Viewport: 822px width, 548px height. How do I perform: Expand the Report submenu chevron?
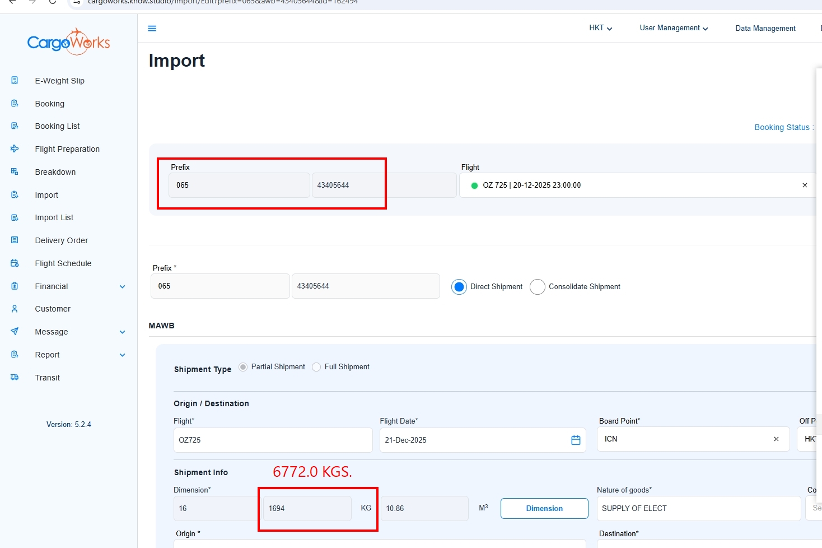122,355
